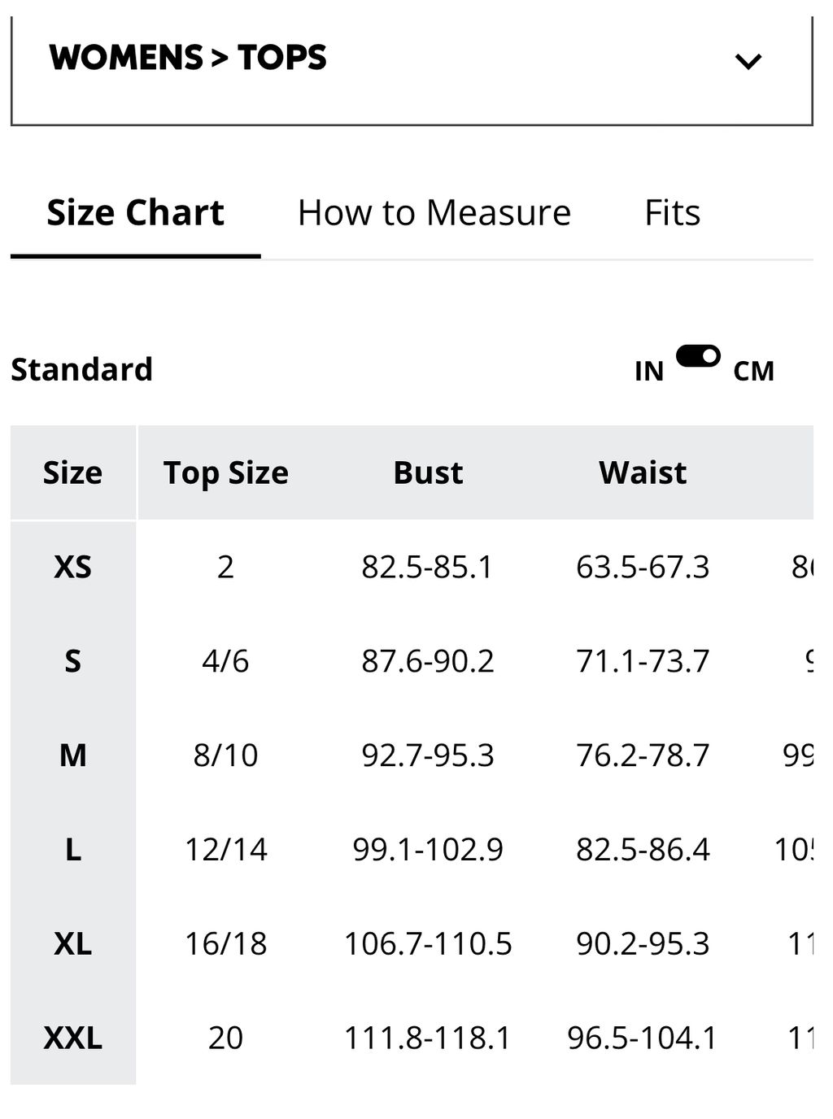Click the Top Size column header
This screenshot has width=833, height=1119.
226,472
